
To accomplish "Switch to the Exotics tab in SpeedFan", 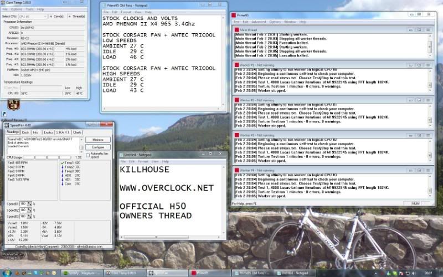I will point(48,132).
